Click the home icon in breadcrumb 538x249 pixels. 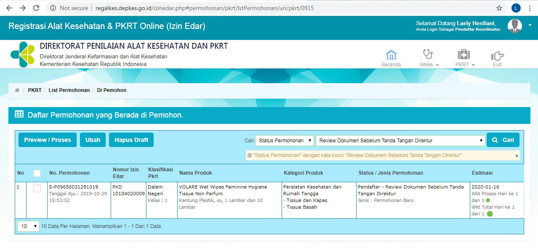tap(17, 90)
